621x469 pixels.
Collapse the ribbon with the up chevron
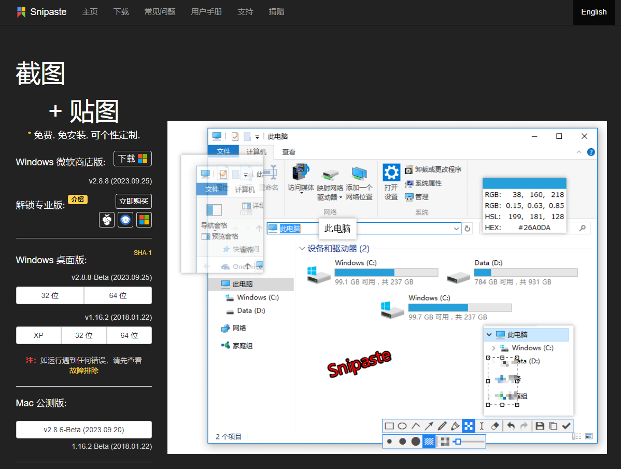coord(578,152)
